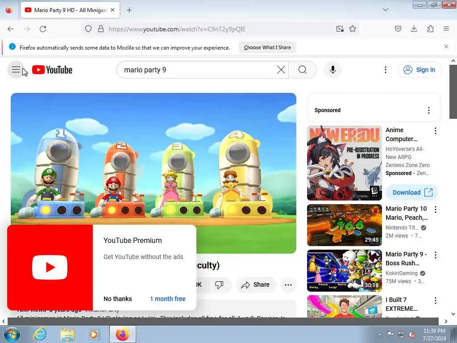Screen dimensions: 457x343
Task: Accept 1 month free Premium offer
Action: point(168,299)
